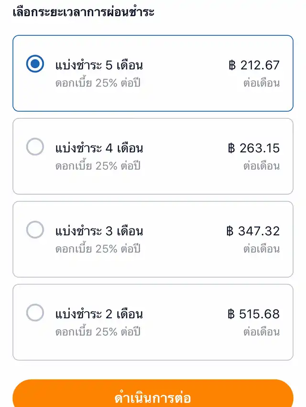Click the แบ่งชำระ 4 เดือน label

[99, 148]
